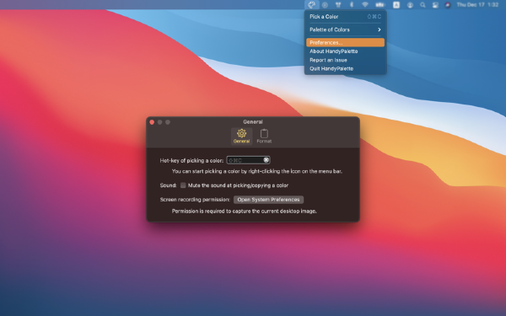Enable Mute the sound checkbox
The width and height of the screenshot is (506, 316).
pyautogui.click(x=183, y=185)
